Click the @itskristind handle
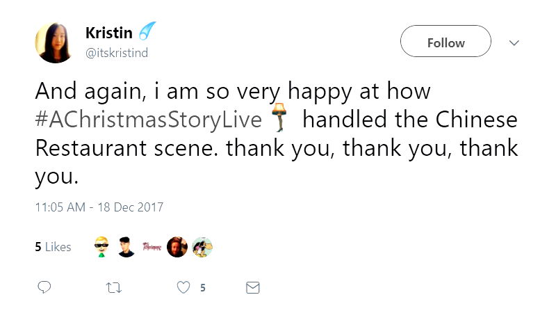This screenshot has height=320, width=556. 116,53
